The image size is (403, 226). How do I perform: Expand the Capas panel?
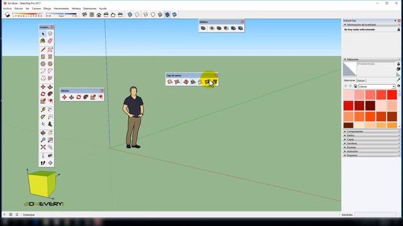click(372, 139)
